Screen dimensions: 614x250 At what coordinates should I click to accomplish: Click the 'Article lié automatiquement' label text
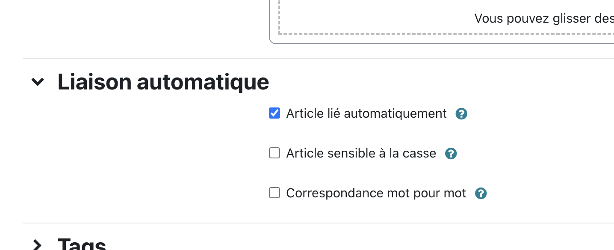click(366, 113)
